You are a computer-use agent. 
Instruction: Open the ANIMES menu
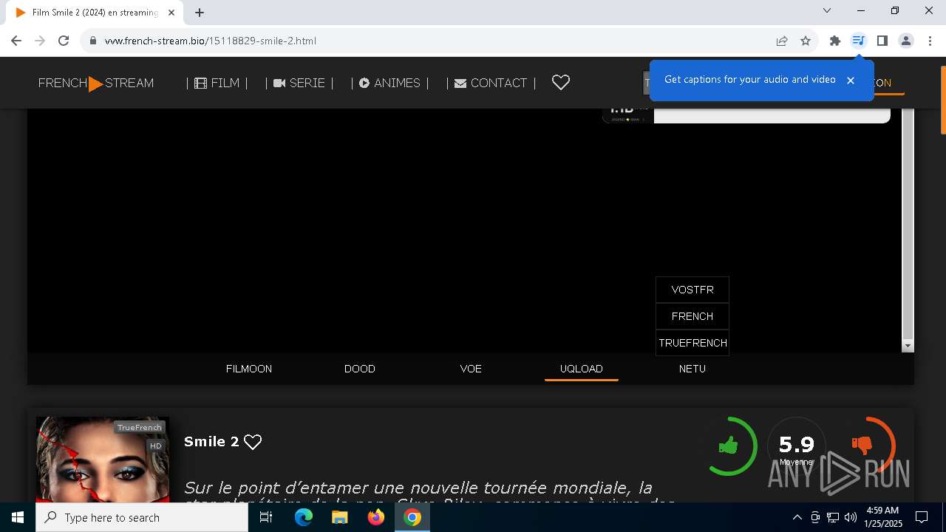390,83
